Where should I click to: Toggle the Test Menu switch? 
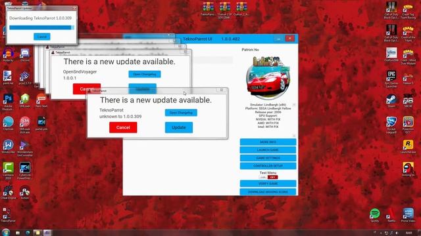[268, 177]
